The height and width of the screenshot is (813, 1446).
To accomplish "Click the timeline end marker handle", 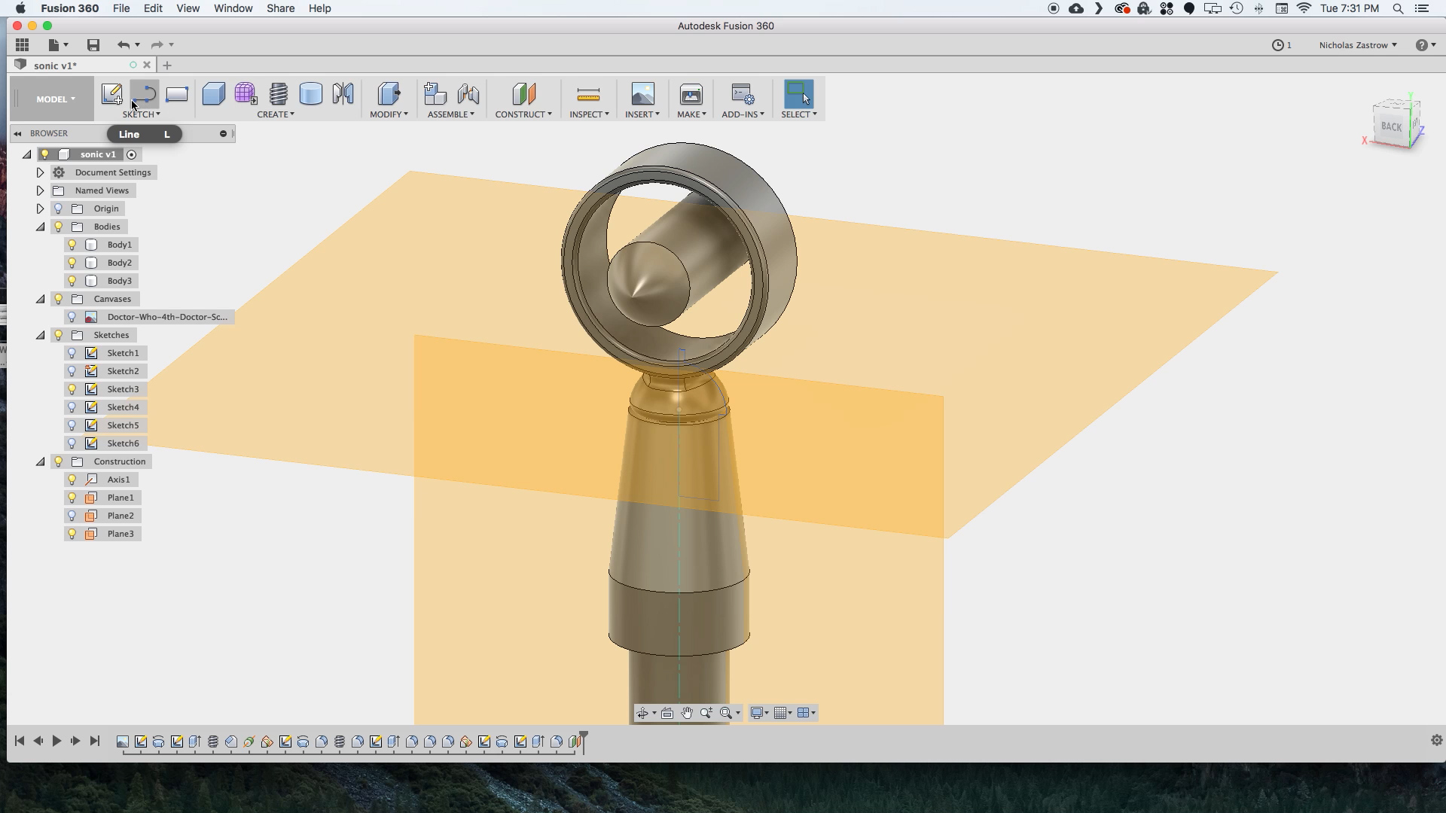I will (584, 741).
